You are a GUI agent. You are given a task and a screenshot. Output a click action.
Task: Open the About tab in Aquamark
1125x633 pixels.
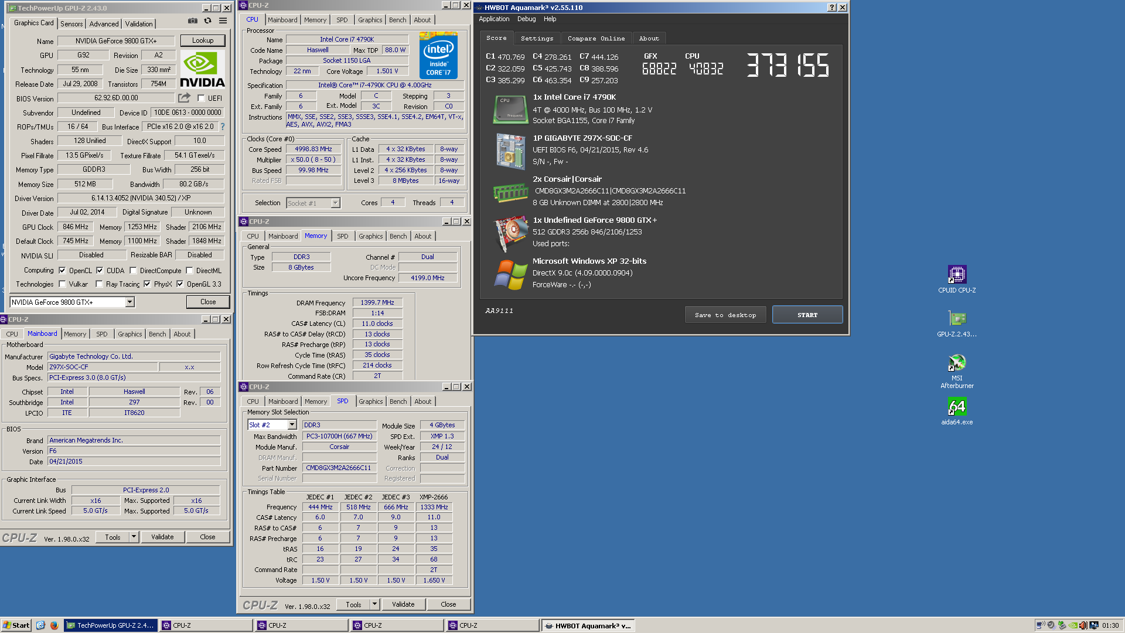649,38
